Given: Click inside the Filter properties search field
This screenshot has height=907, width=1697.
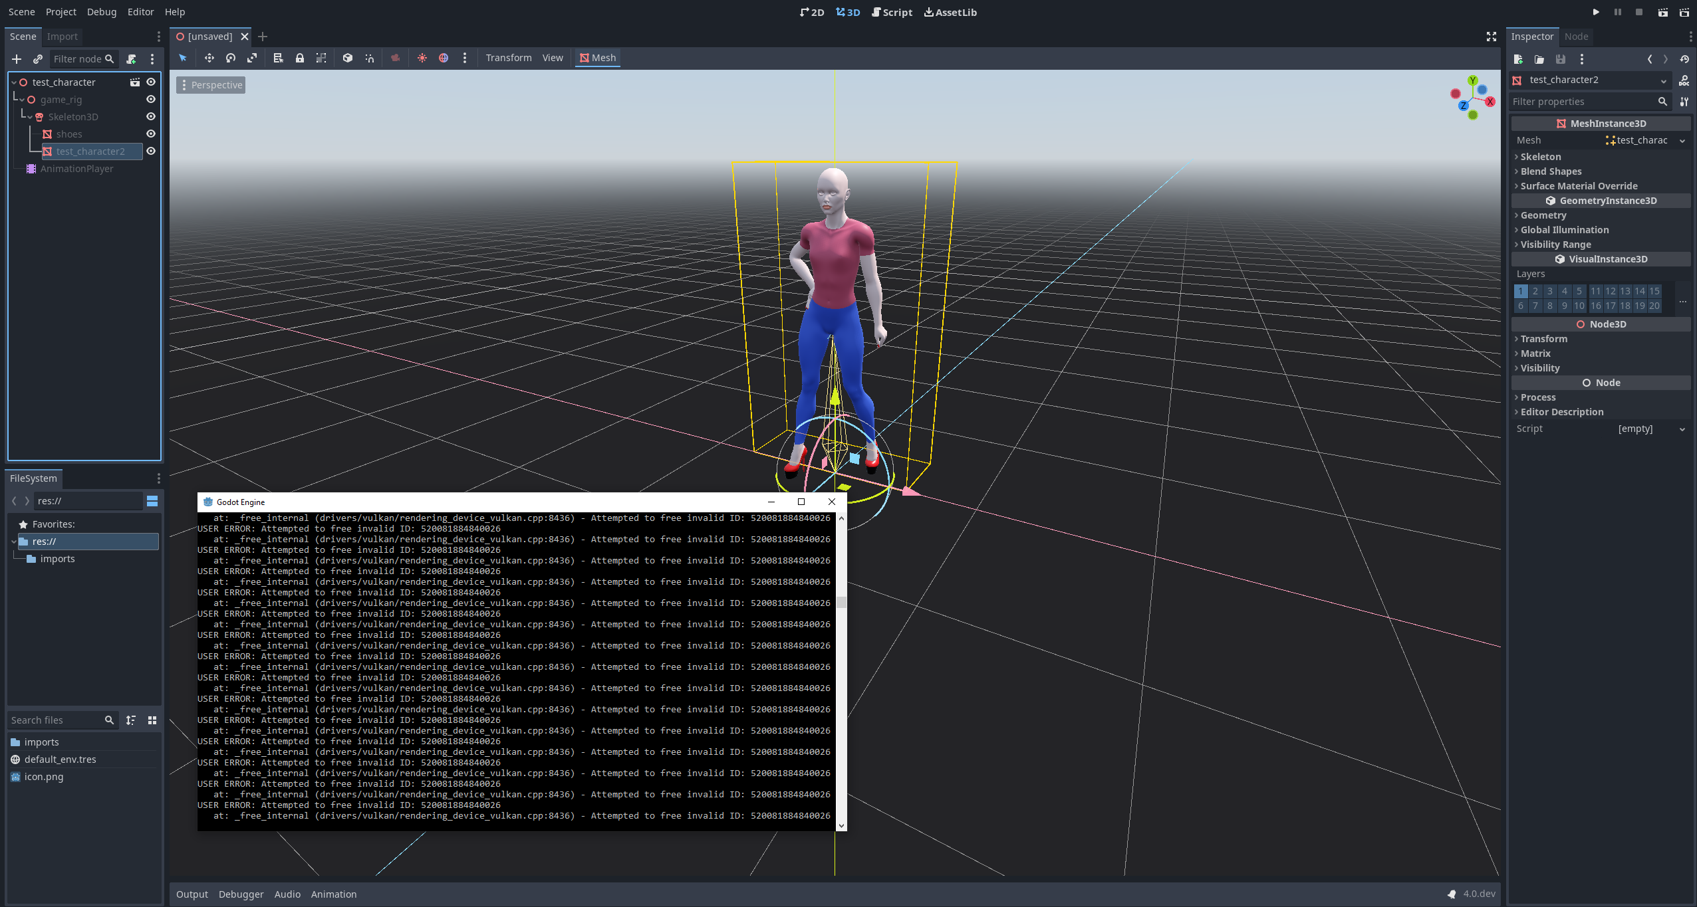Looking at the screenshot, I should [x=1583, y=101].
